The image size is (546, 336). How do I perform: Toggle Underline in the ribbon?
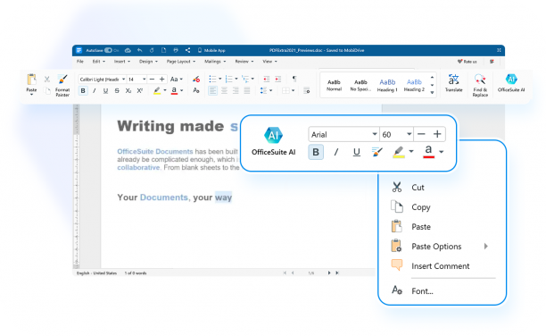click(105, 91)
